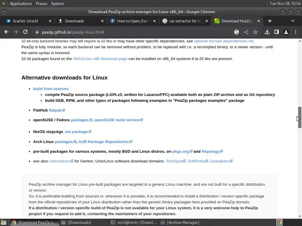The width and height of the screenshot is (302, 226).
Task: Bookmark this page with star icon
Action: (255, 32)
